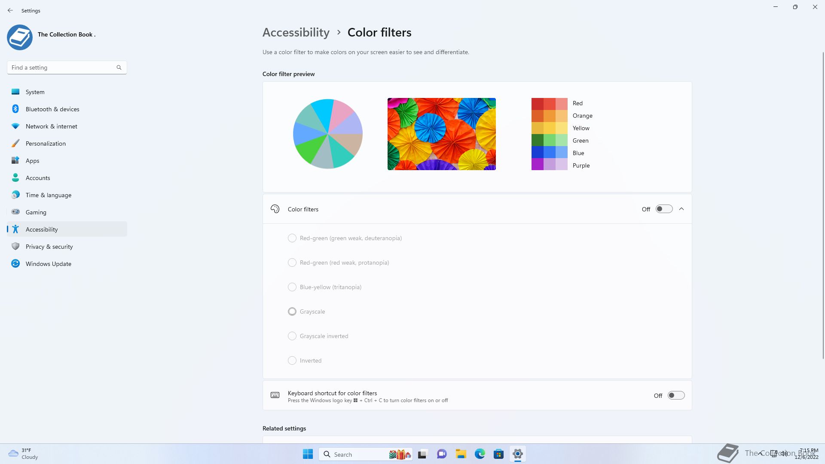Click the Privacy & security shield icon

tap(15, 246)
